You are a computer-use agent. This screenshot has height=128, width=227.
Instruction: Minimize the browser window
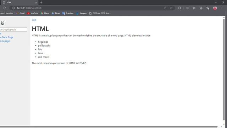click(x=216, y=2)
